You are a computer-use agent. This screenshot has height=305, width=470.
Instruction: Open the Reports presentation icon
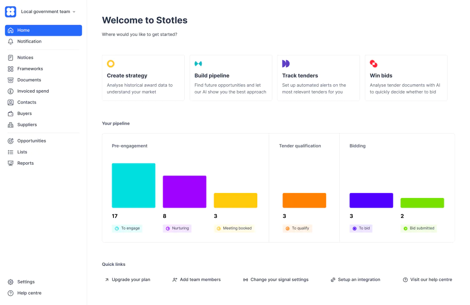(11, 163)
